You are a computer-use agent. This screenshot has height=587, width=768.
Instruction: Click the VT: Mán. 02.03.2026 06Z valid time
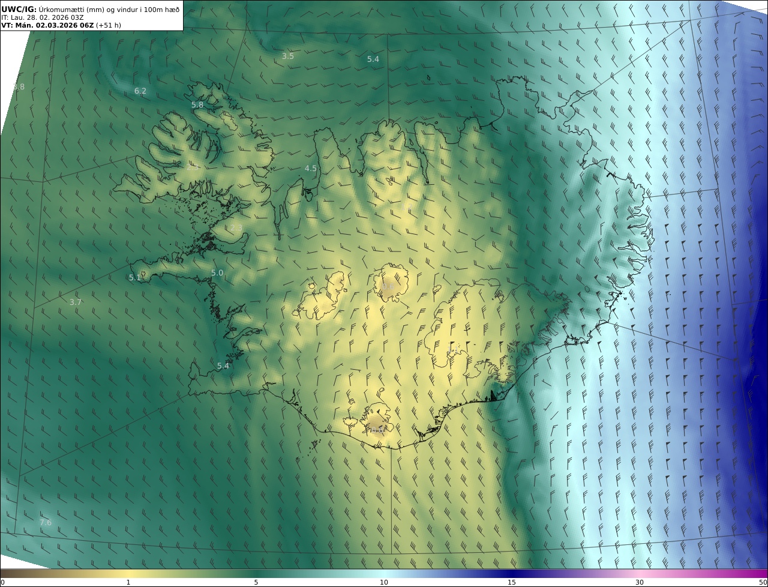pos(47,25)
